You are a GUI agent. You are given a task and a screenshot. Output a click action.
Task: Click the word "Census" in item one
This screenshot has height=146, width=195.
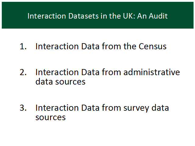(x=152, y=46)
